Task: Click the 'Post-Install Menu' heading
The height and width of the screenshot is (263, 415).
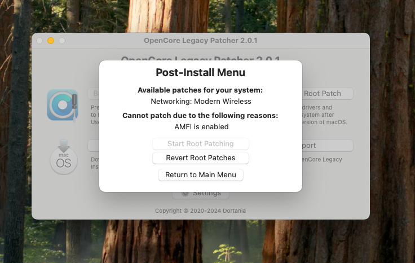Action: point(200,73)
